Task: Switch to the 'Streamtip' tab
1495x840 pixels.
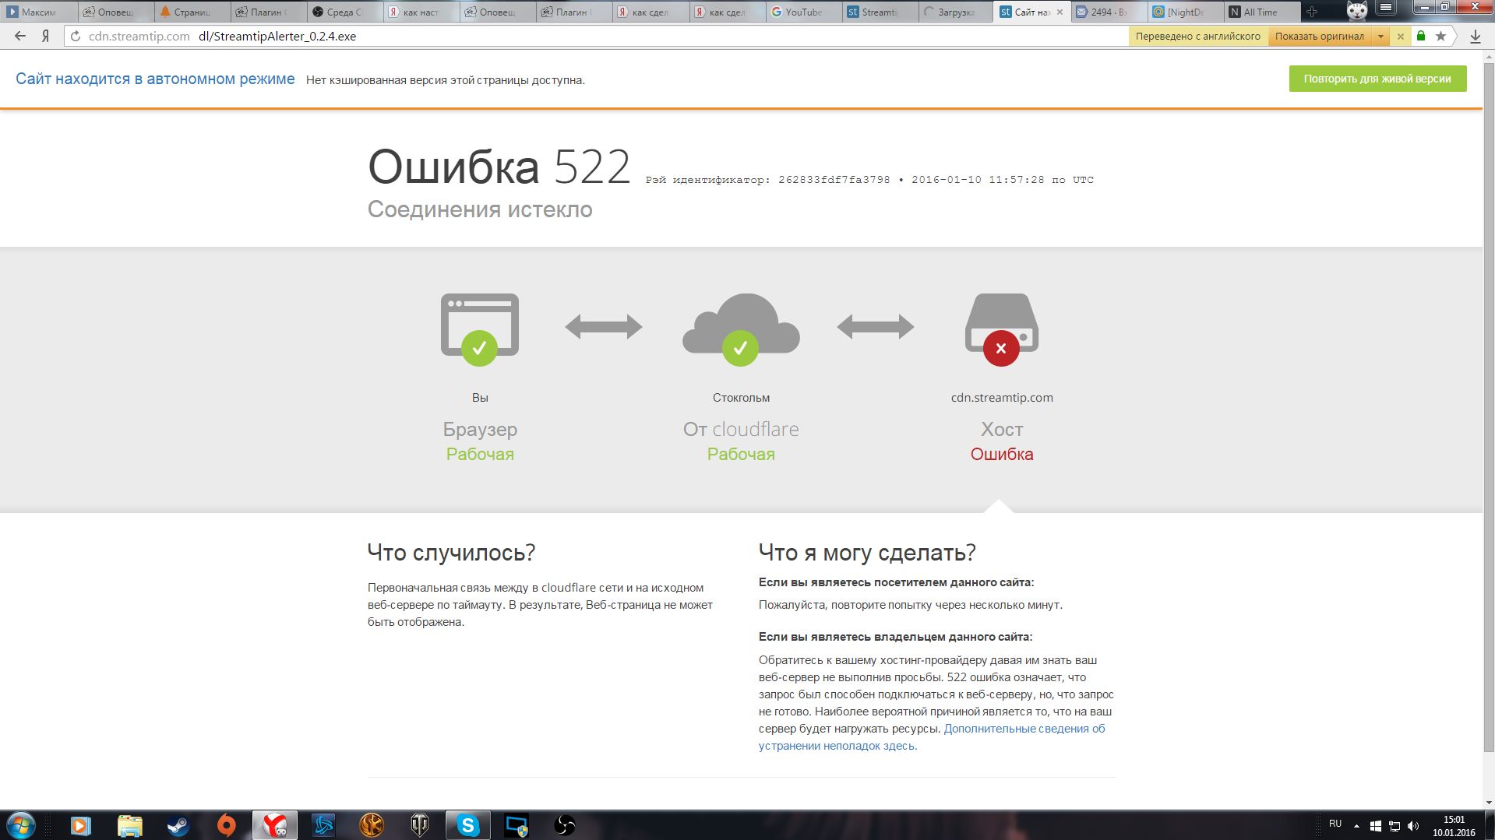Action: (x=879, y=12)
